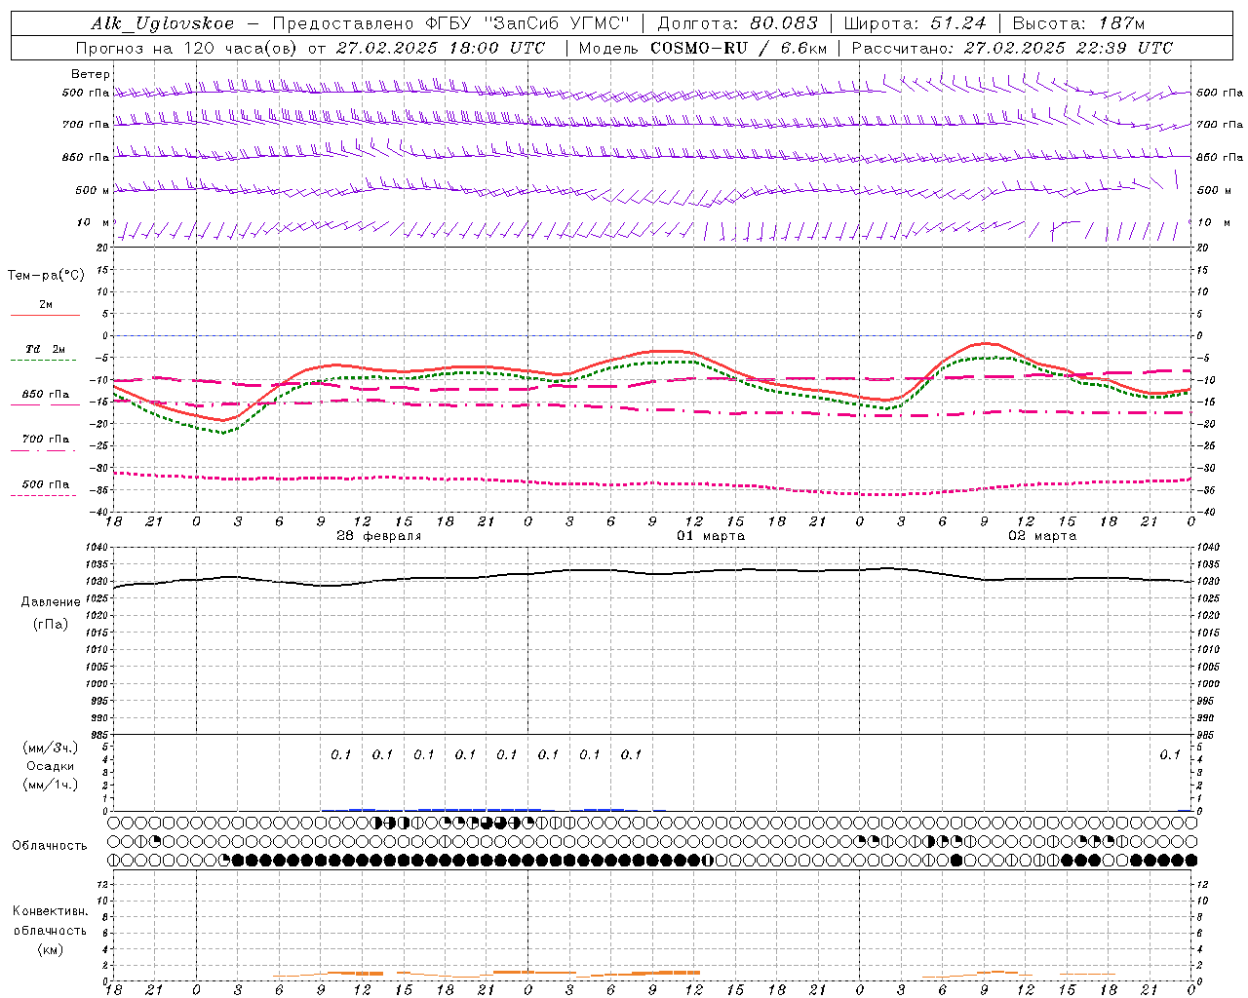The width and height of the screenshot is (1248, 998).
Task: Click the 'Ветер' wind panel label
Action: point(91,74)
